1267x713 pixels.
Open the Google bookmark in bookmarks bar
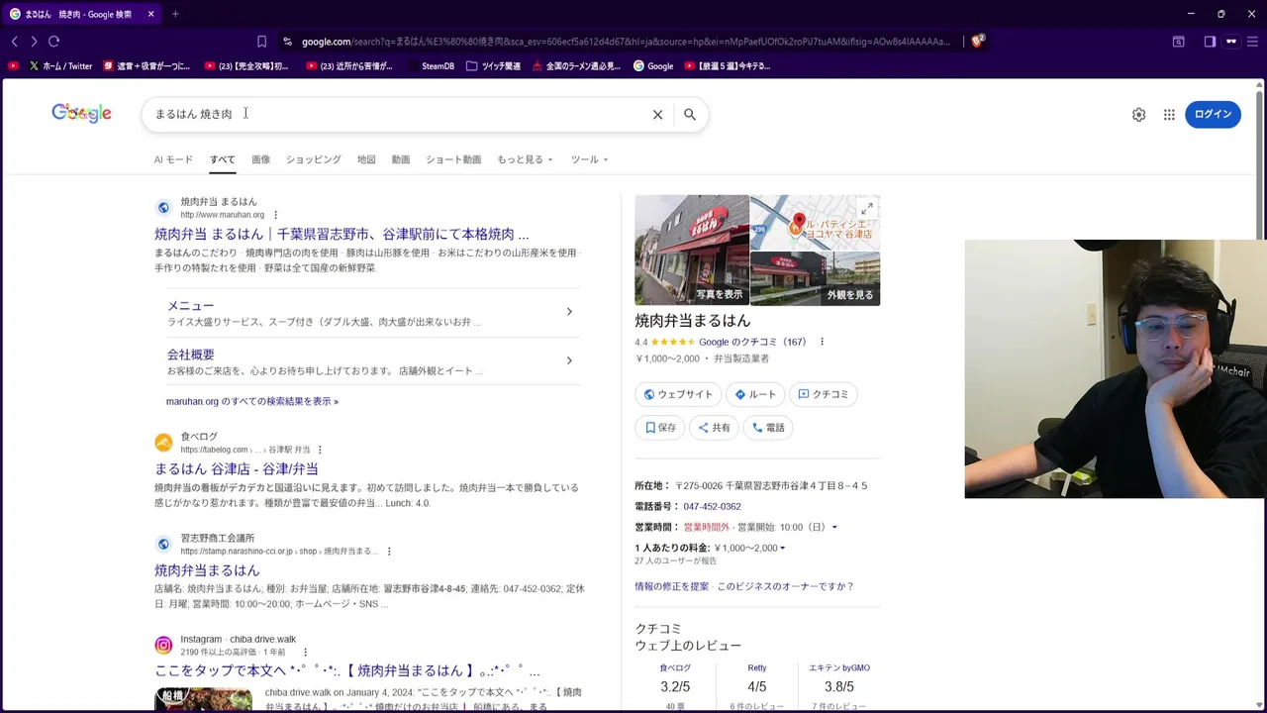(x=653, y=66)
